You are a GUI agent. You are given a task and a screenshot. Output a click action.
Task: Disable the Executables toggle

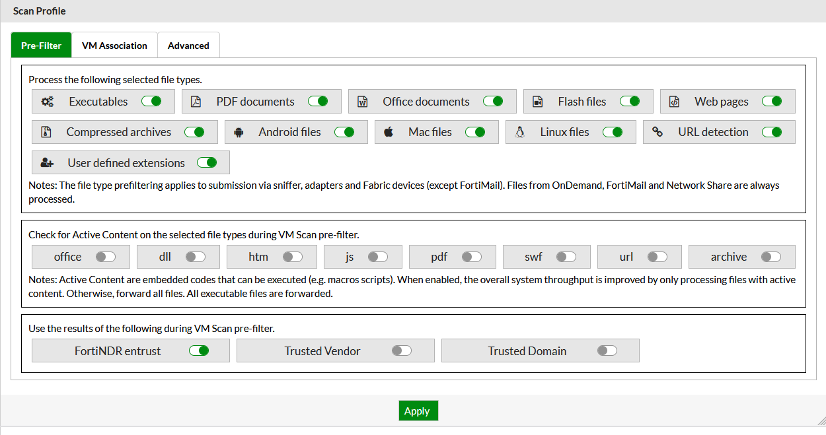151,101
